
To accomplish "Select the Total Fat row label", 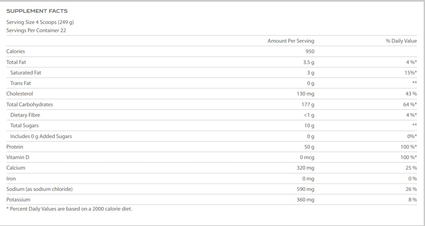I will tap(16, 62).
